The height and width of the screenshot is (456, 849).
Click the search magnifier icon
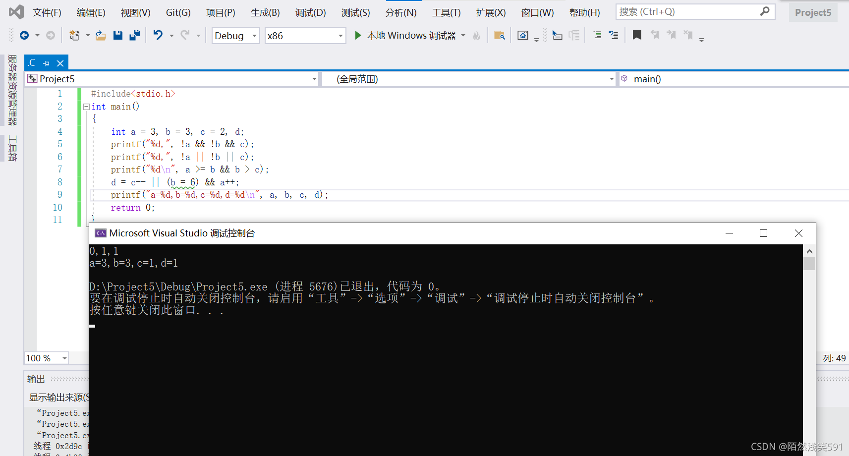coord(765,11)
